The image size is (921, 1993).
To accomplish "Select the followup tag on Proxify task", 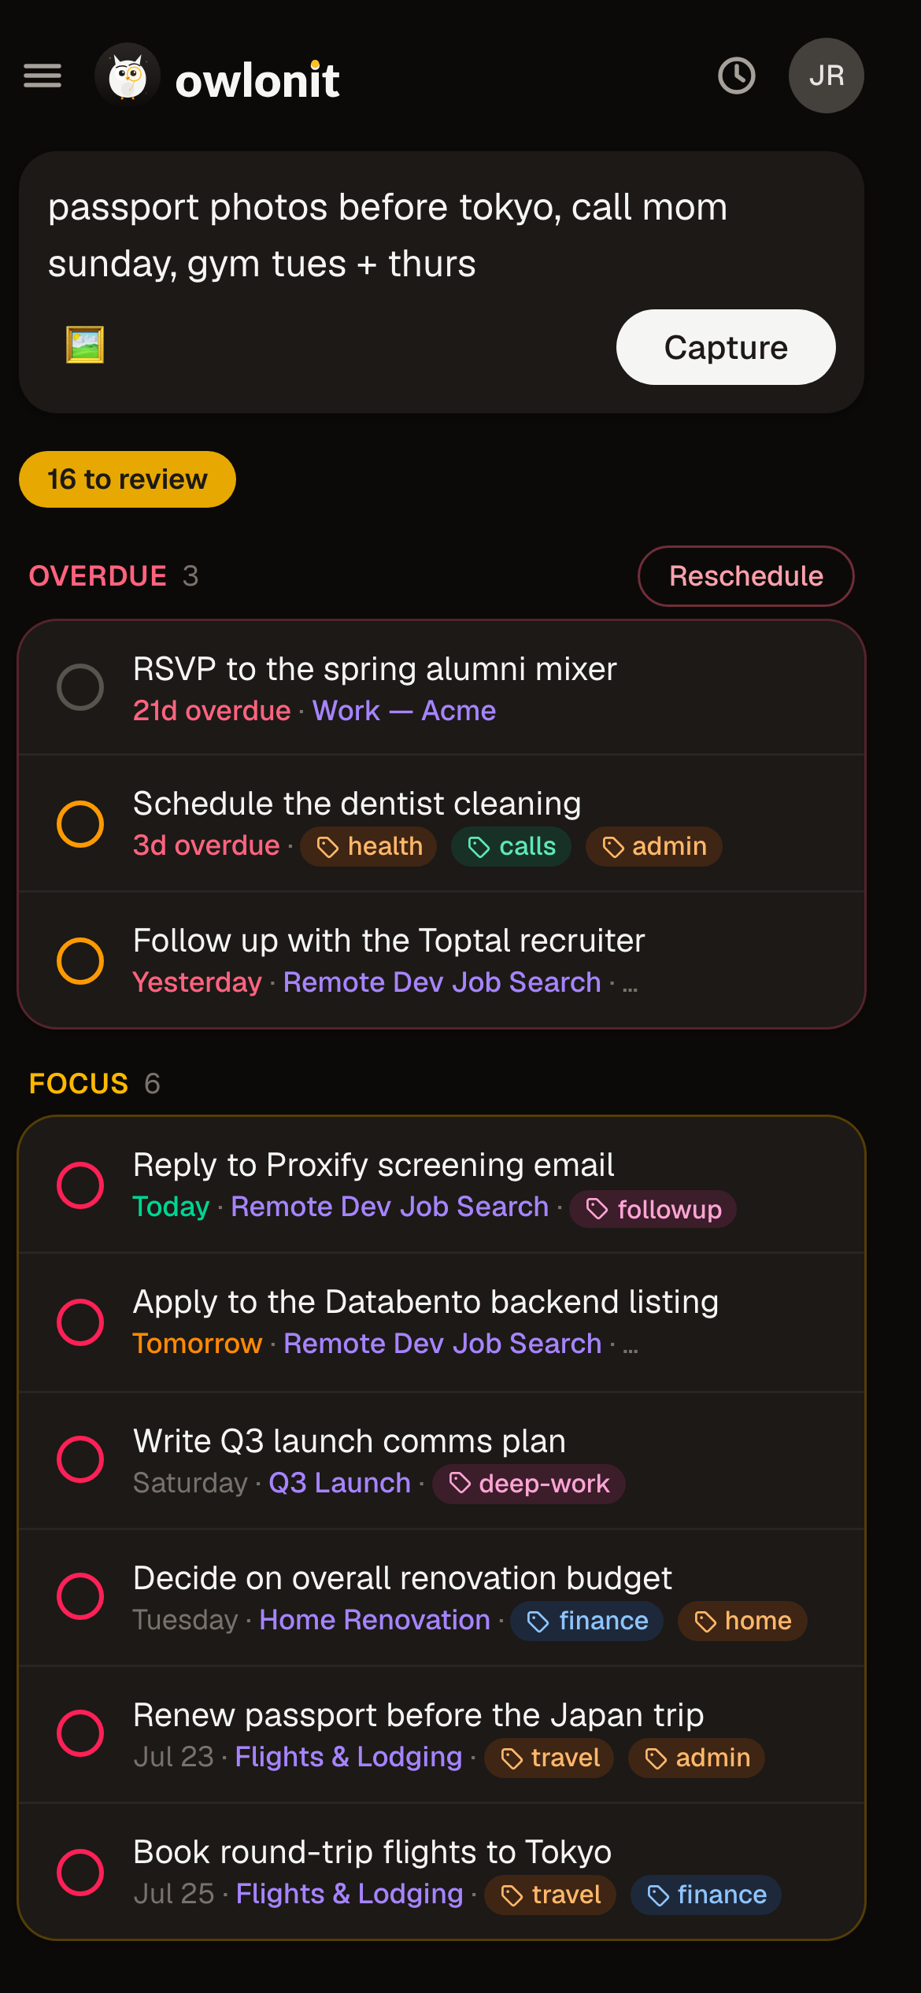I will [x=653, y=1209].
